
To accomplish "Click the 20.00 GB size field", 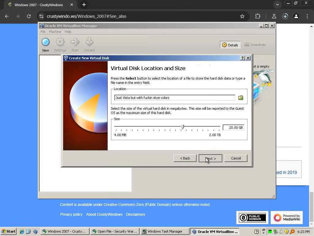I will coord(233,128).
